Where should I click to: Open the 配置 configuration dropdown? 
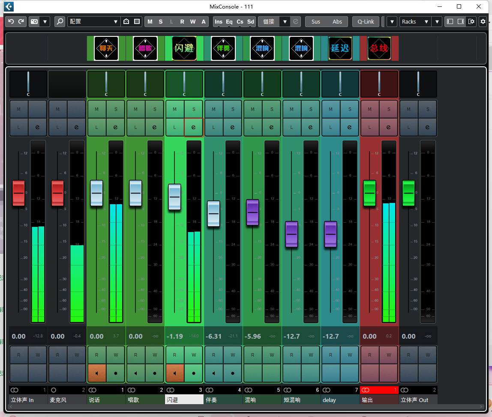[x=94, y=21]
